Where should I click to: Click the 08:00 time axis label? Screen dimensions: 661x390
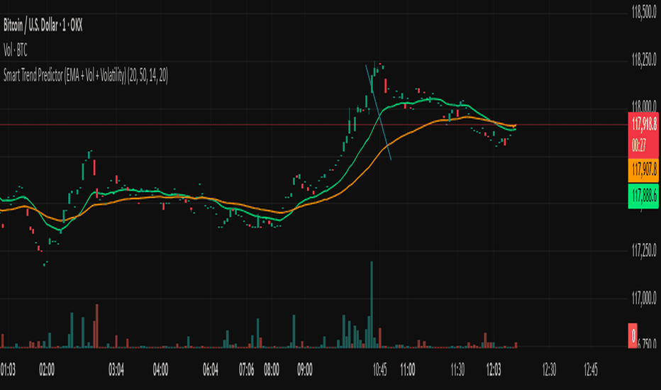[272, 370]
